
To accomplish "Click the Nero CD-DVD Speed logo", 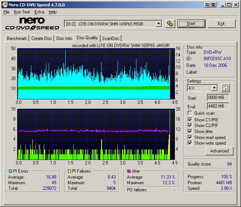I will (32, 24).
